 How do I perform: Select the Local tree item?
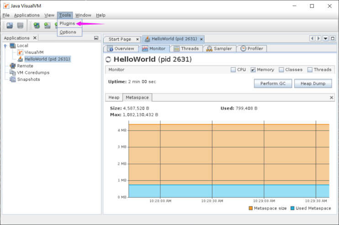[x=22, y=46]
